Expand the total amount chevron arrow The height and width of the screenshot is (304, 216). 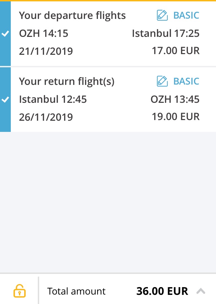coord(201,291)
